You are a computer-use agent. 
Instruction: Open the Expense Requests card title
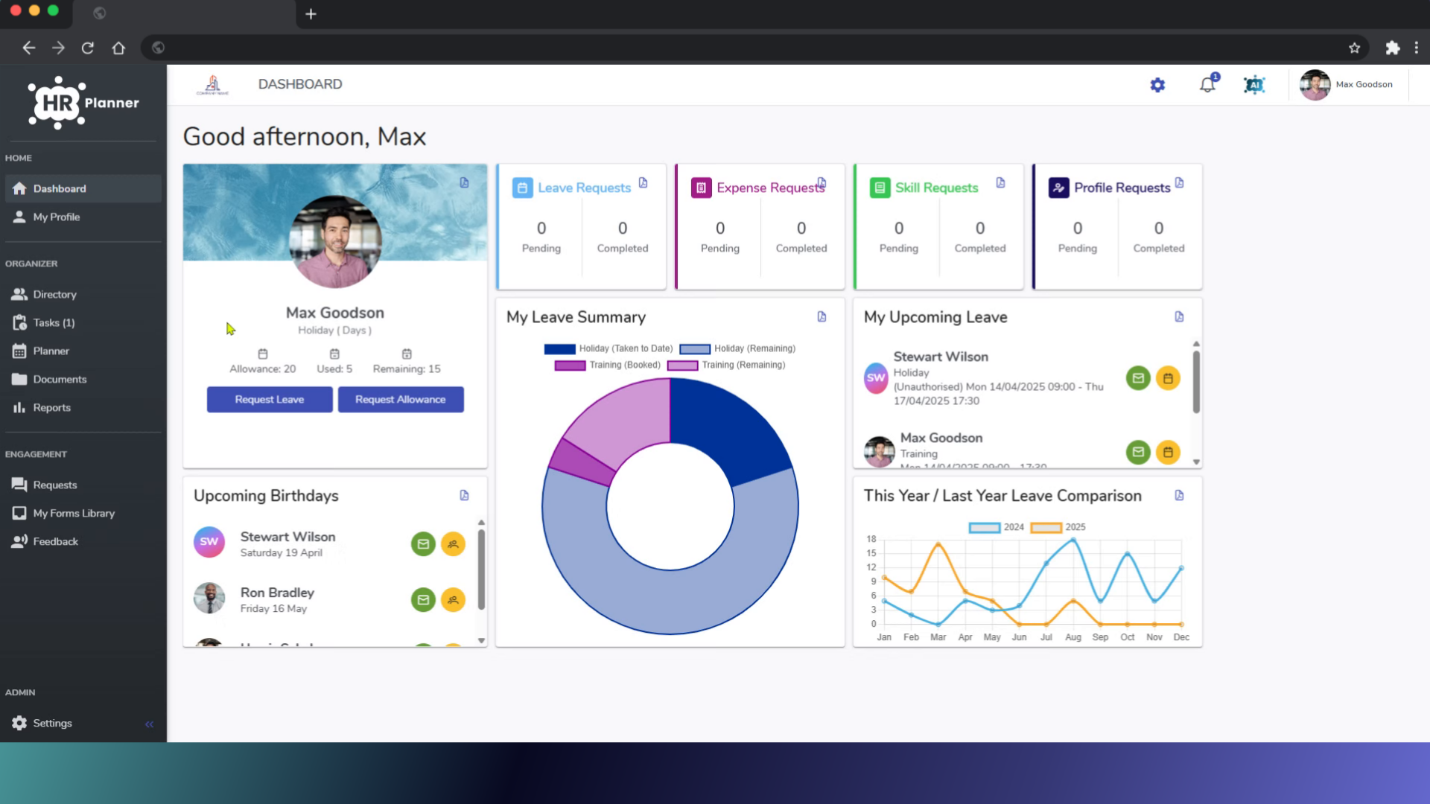(771, 188)
